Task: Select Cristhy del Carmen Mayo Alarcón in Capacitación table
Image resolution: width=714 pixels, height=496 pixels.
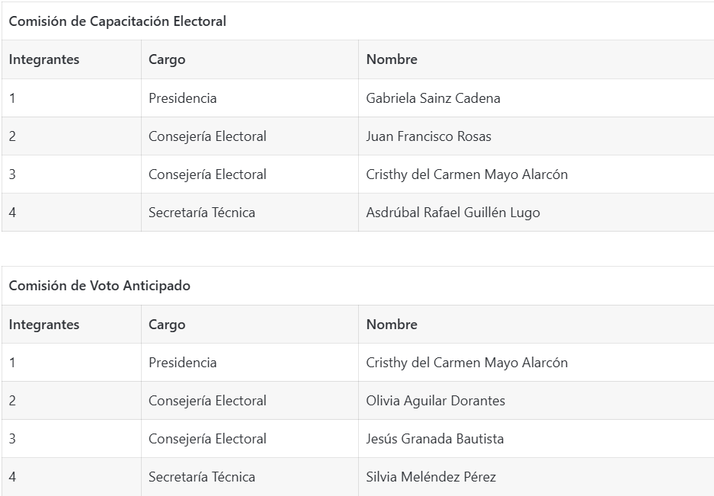Action: click(x=467, y=174)
